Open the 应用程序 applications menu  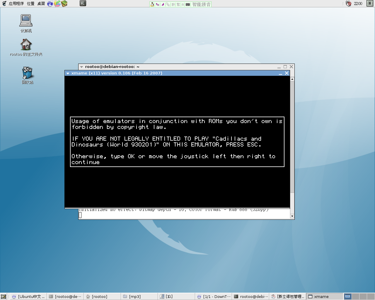[13, 4]
